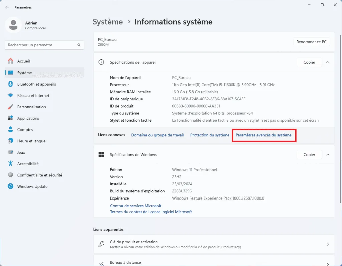
Task: Minimize the Paramètres window
Action: [309, 5]
